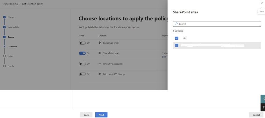Image resolution: width=265 pixels, height=118 pixels.
Task: Uncheck the URL select-all checkbox
Action: pyautogui.click(x=176, y=38)
